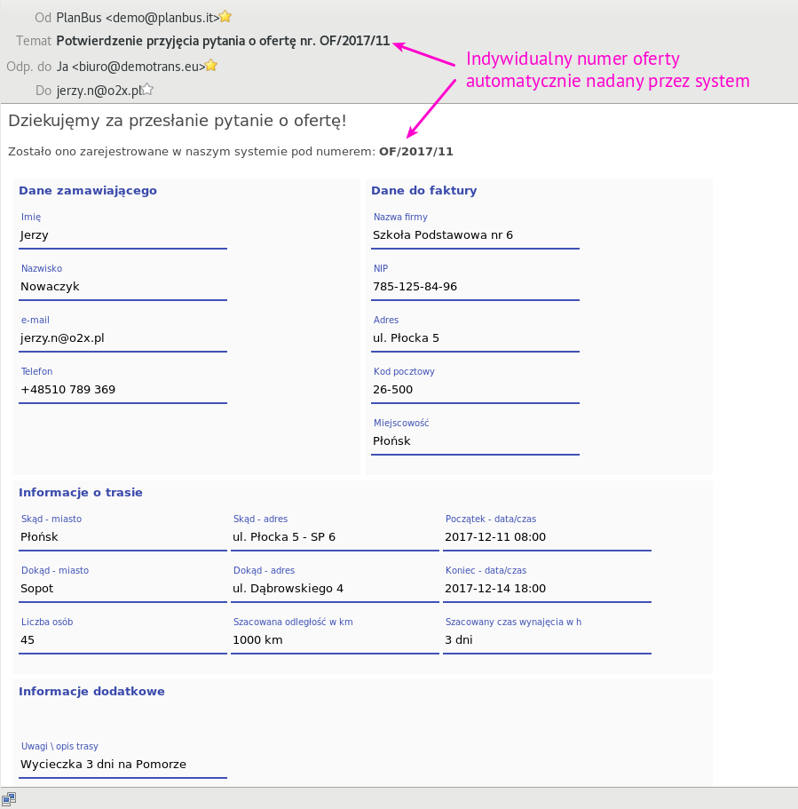This screenshot has height=809, width=798.
Task: Click the Adres field ul. Płocka 5
Action: tap(475, 338)
